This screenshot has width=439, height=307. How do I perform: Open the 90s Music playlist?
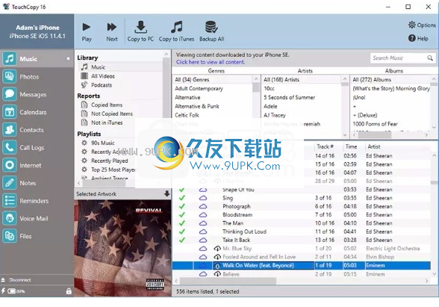click(102, 143)
